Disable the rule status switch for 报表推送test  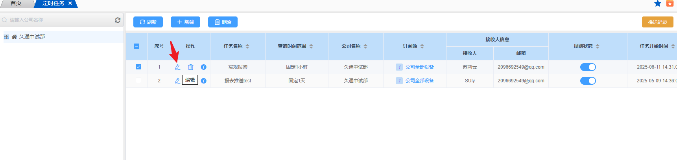tap(588, 81)
